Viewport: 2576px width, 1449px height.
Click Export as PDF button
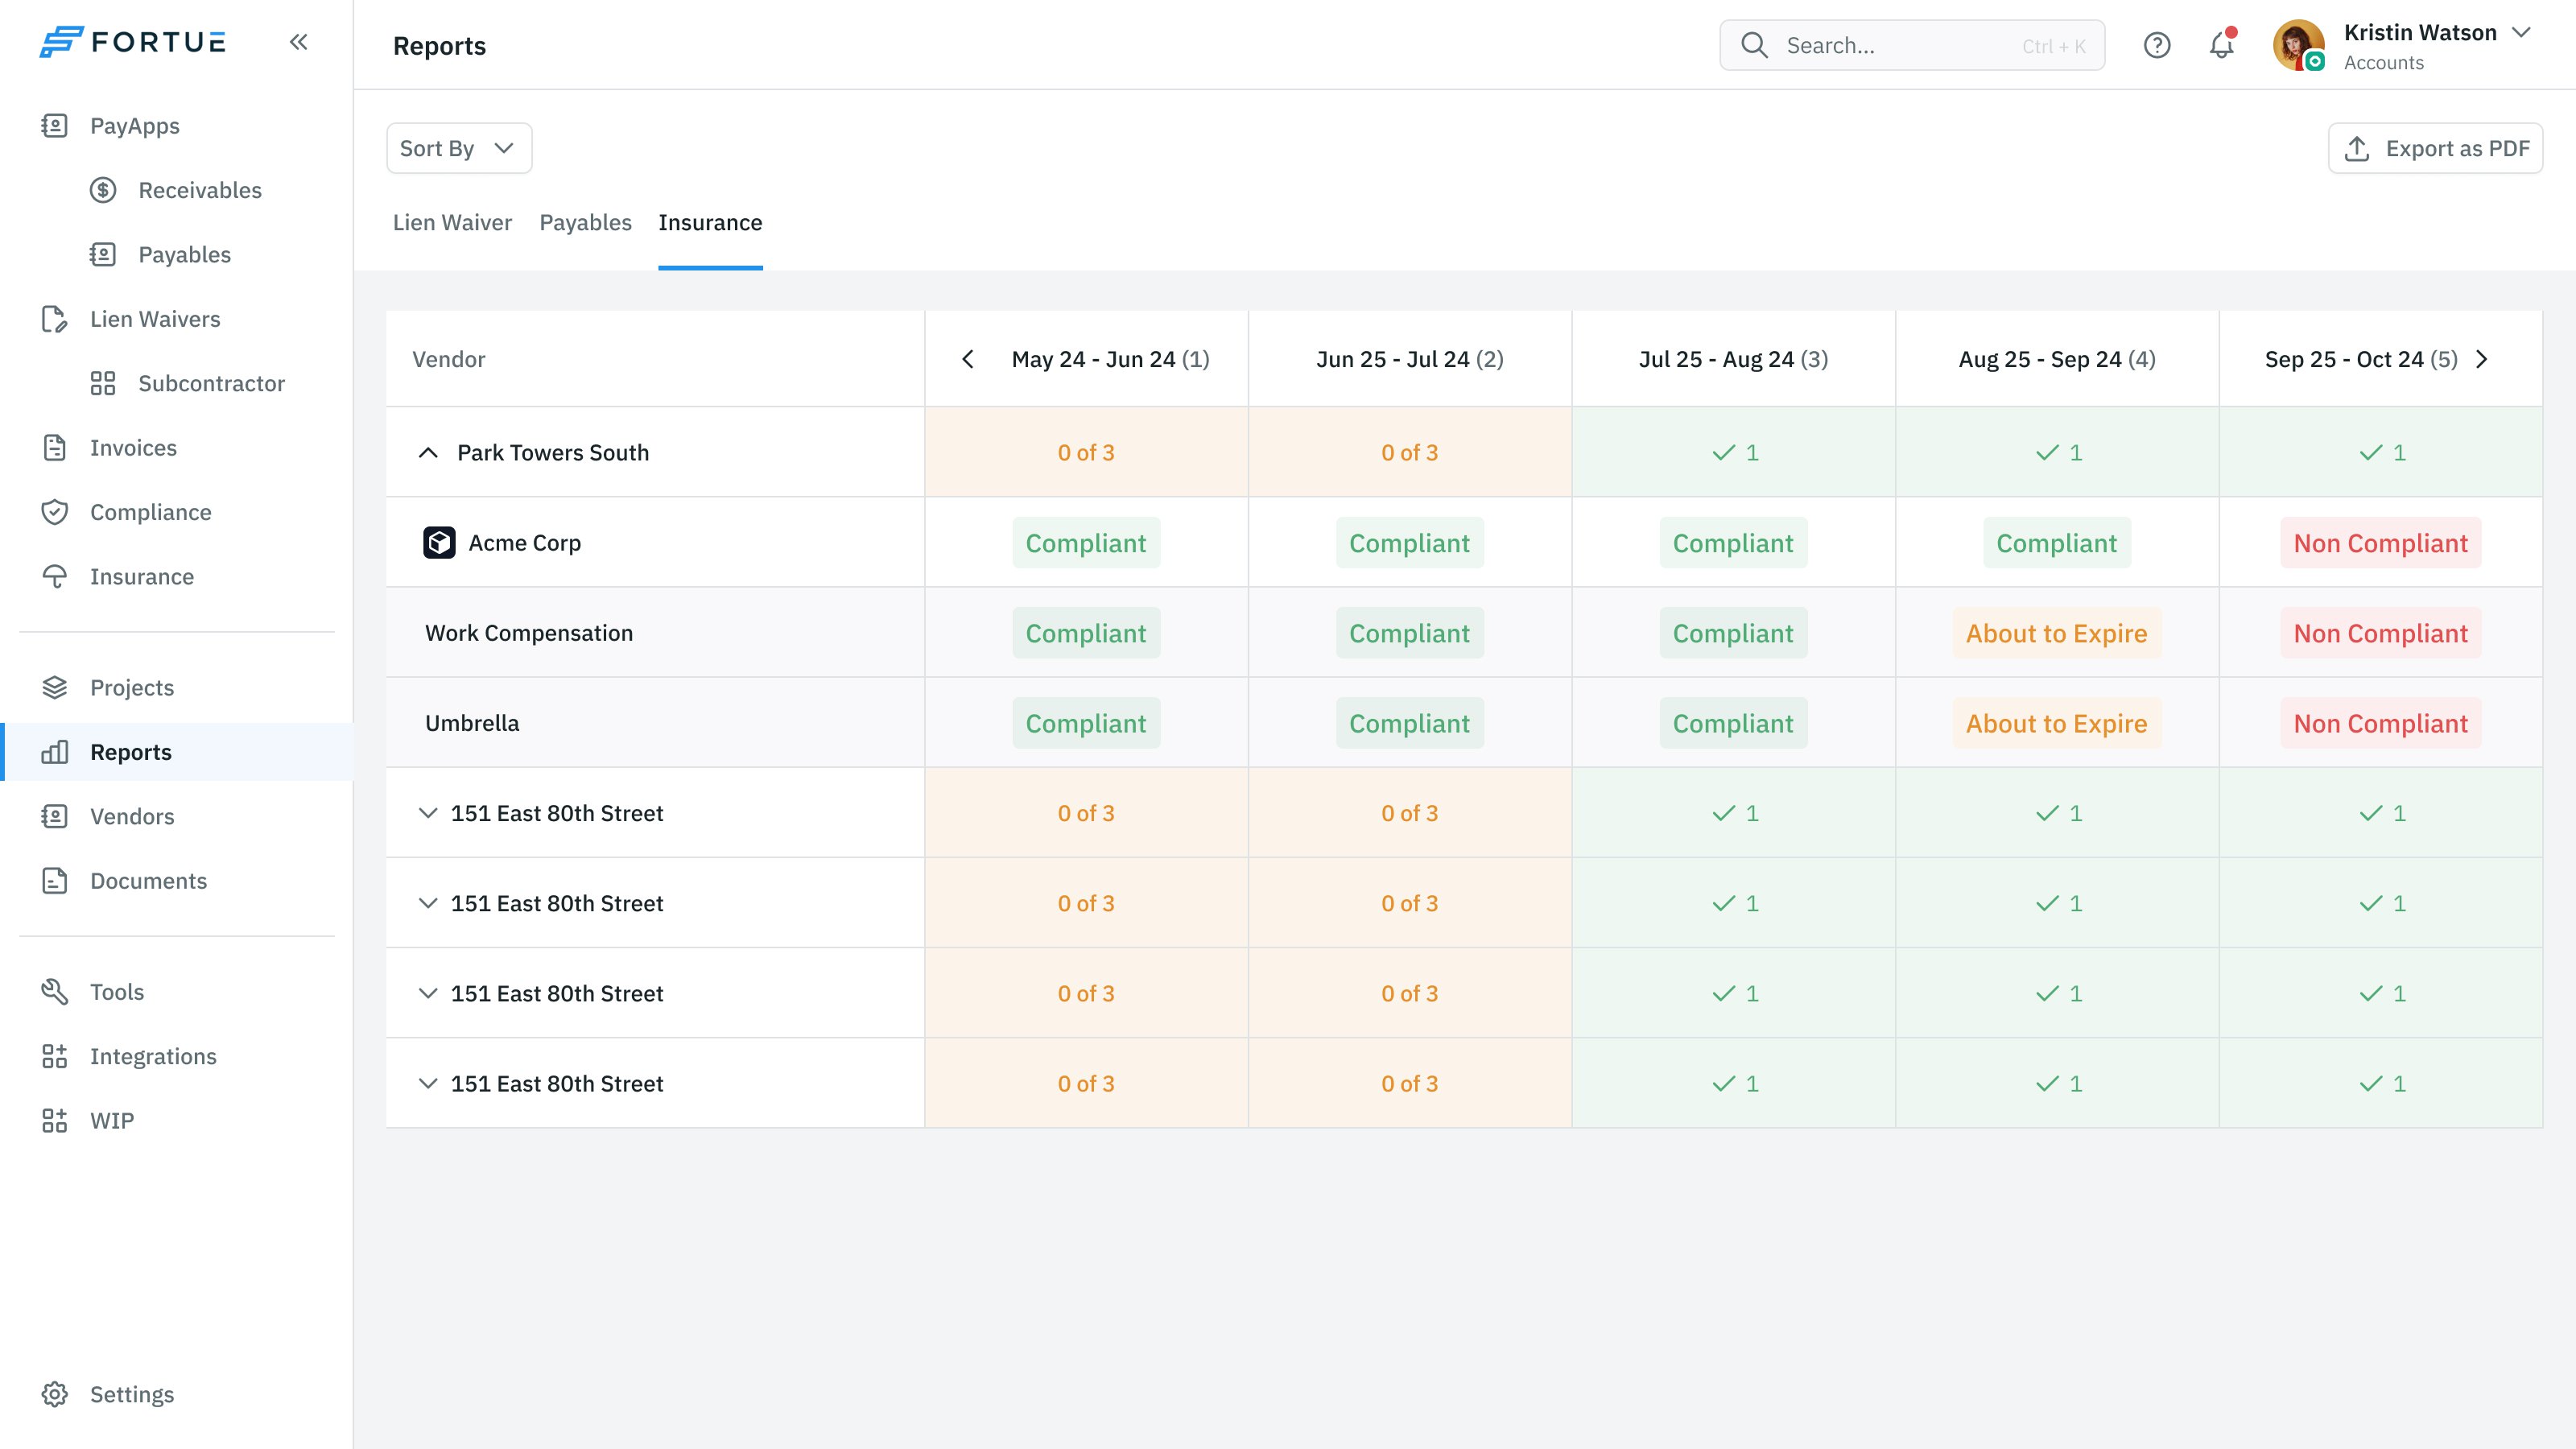coord(2435,148)
